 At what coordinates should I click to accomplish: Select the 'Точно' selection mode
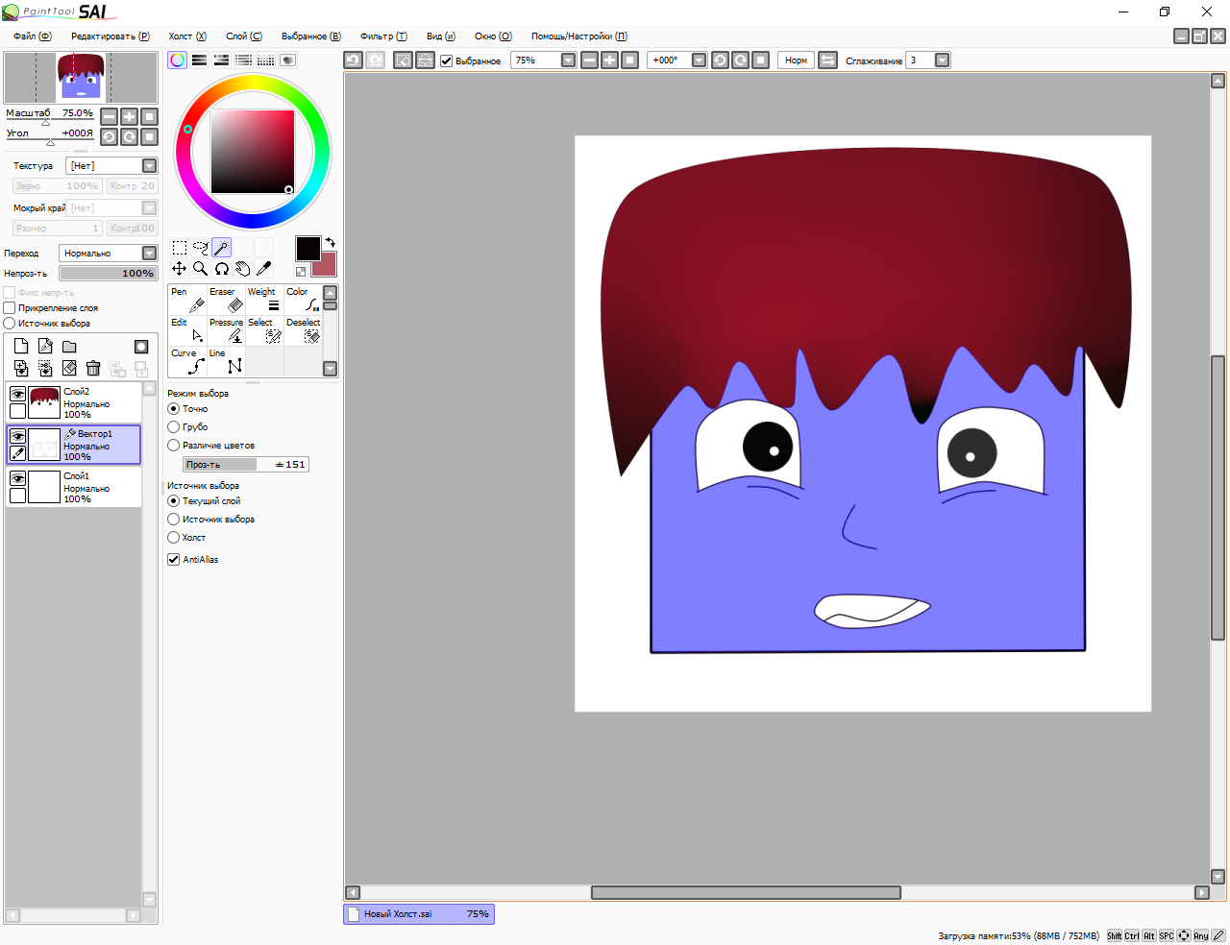(x=174, y=409)
